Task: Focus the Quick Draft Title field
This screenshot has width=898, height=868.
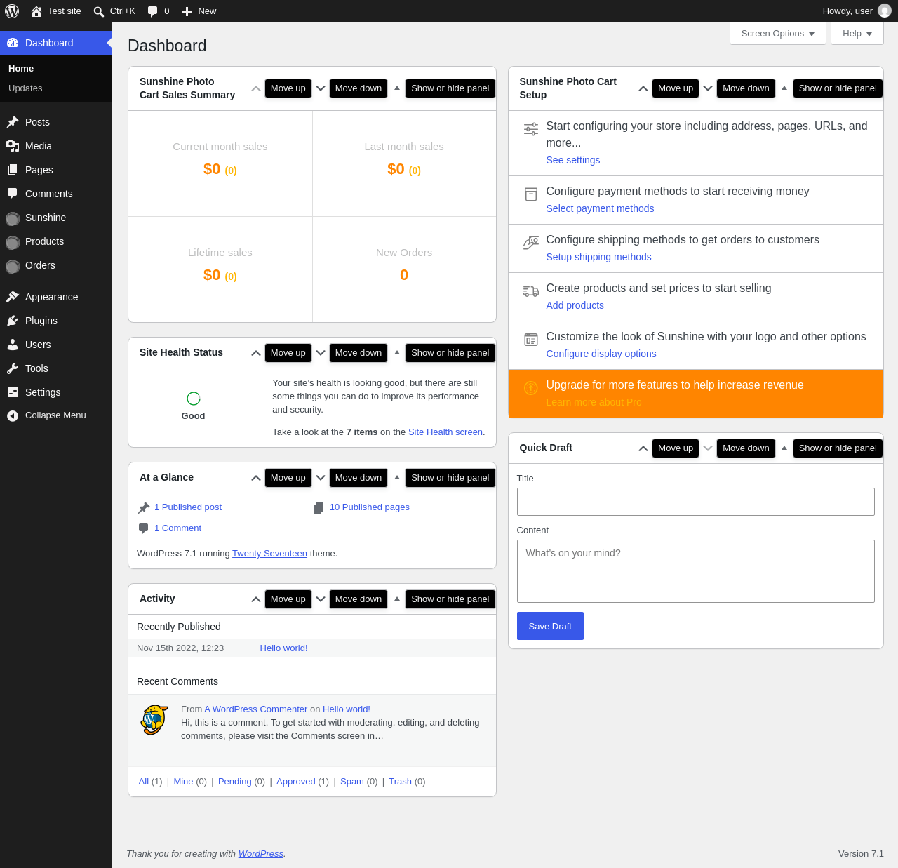Action: tap(696, 502)
